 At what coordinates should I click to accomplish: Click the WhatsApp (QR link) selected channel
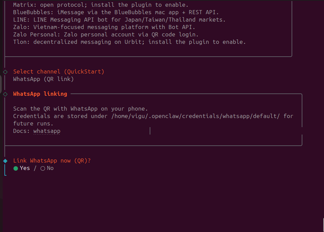coord(43,79)
